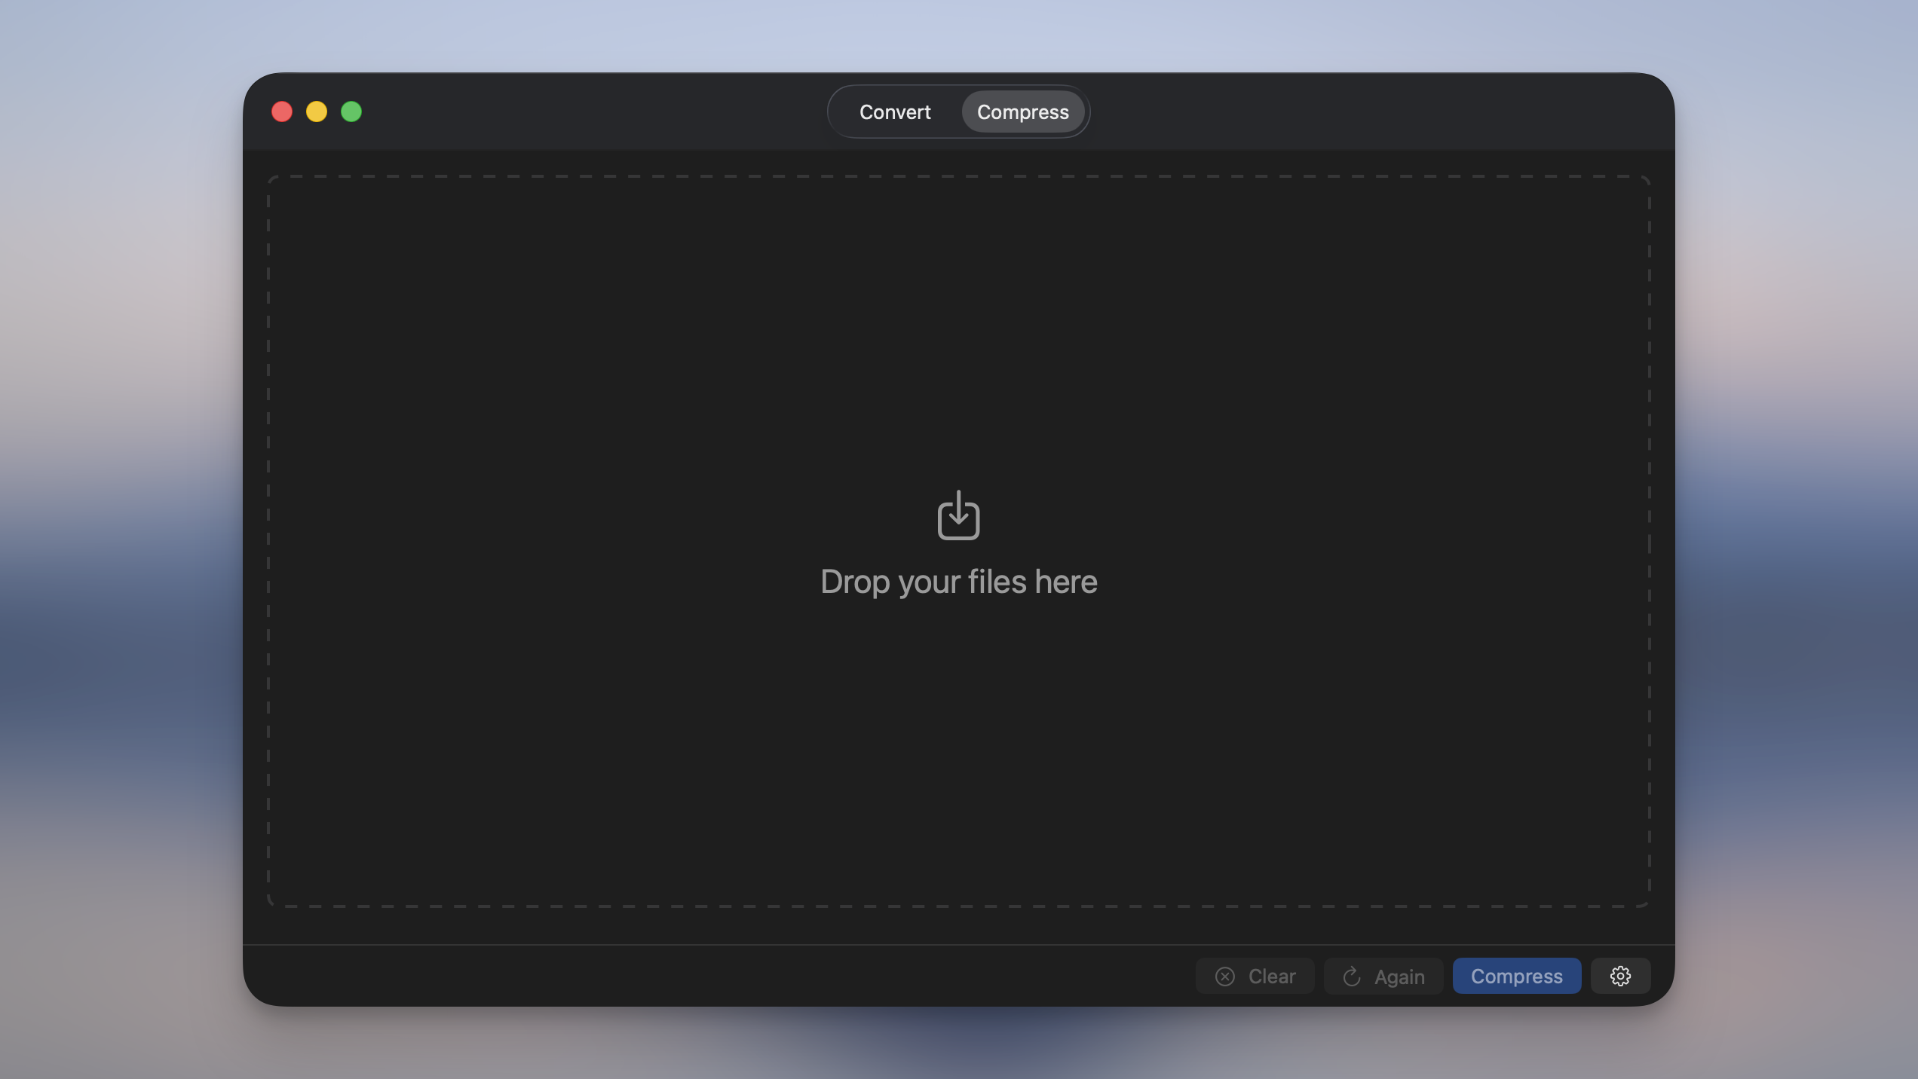Click the empty footer bar left of Clear

click(716, 976)
